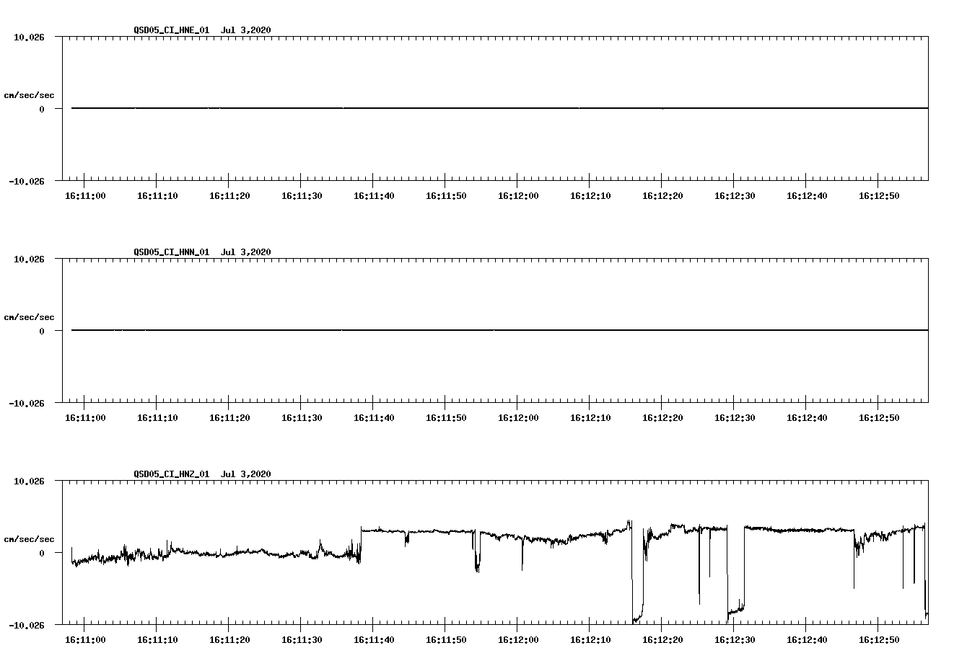The width and height of the screenshot is (980, 666).
Task: Click 16:12:30 time label under HNZ plot
Action: (735, 639)
